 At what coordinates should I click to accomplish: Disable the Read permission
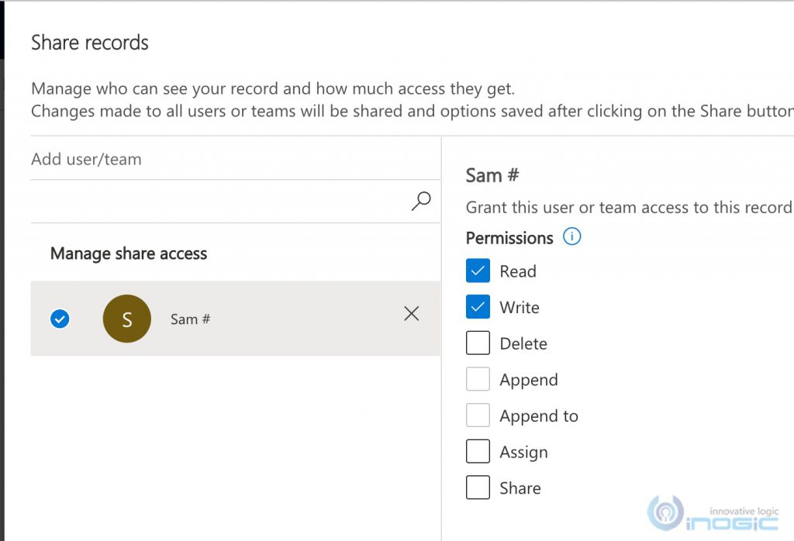pyautogui.click(x=478, y=270)
